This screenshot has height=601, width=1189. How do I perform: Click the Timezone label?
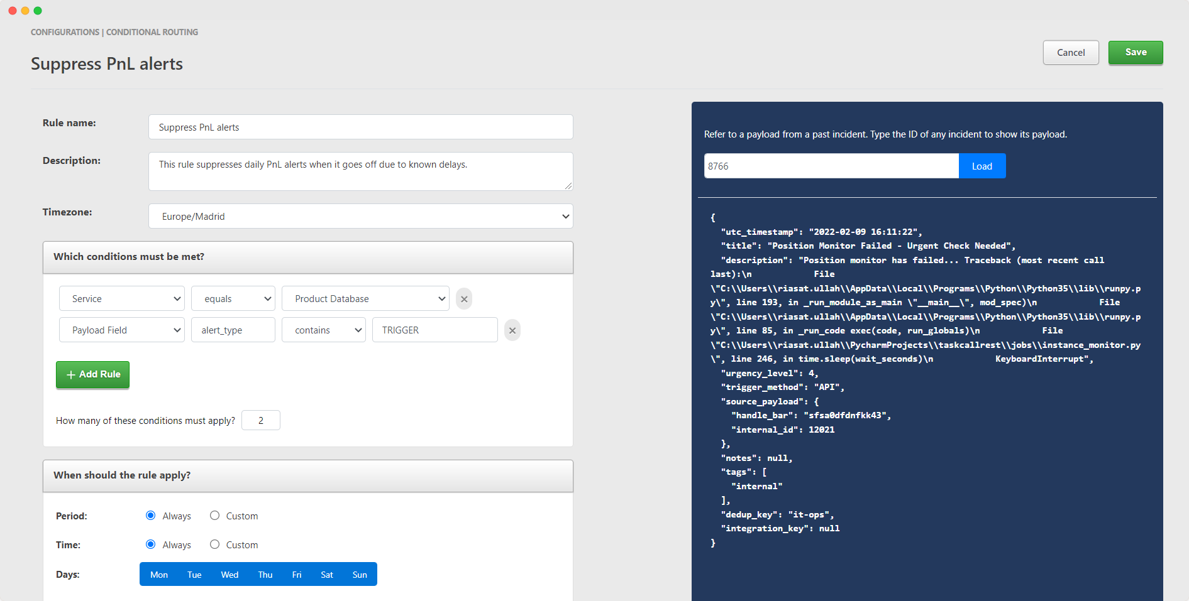(x=67, y=212)
